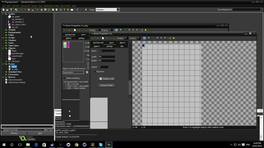The width and height of the screenshot is (264, 148).
Task: Click the green checkmark in the front room editor
Action: click(x=92, y=38)
